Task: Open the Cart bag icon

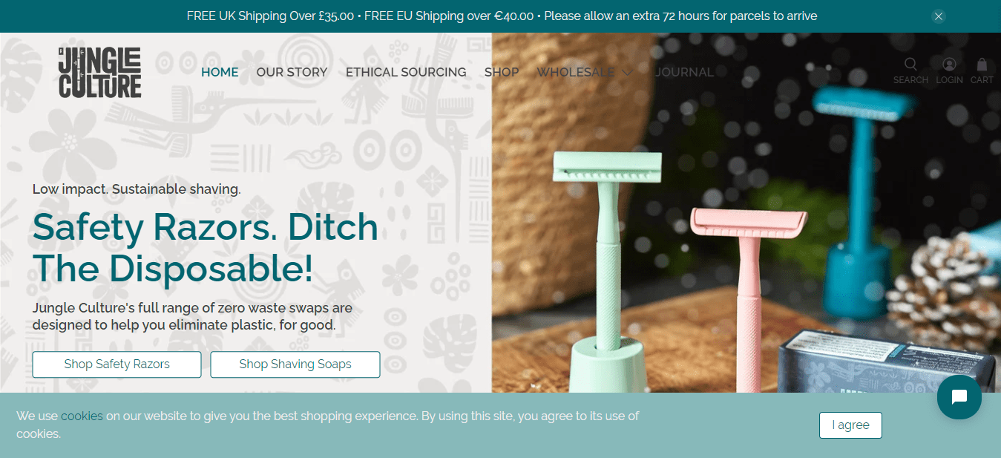Action: pyautogui.click(x=982, y=65)
